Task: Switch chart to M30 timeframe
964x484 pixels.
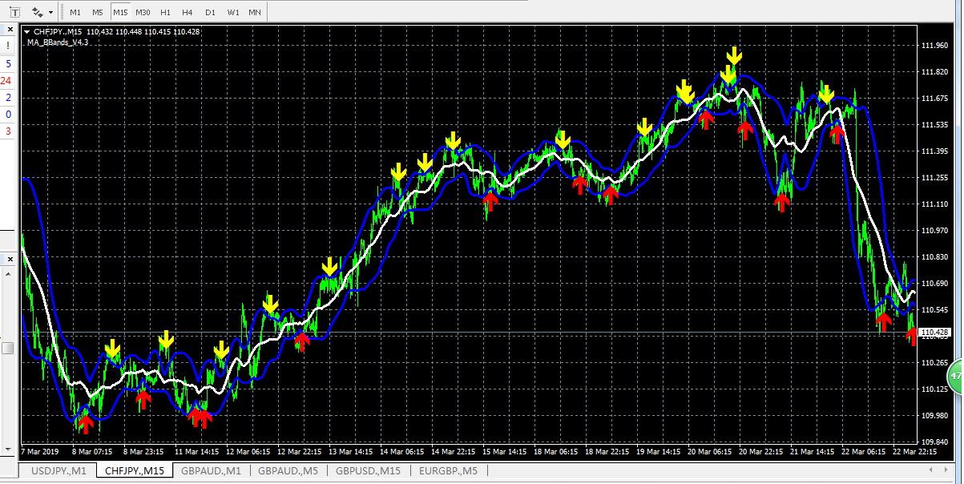Action: point(143,13)
